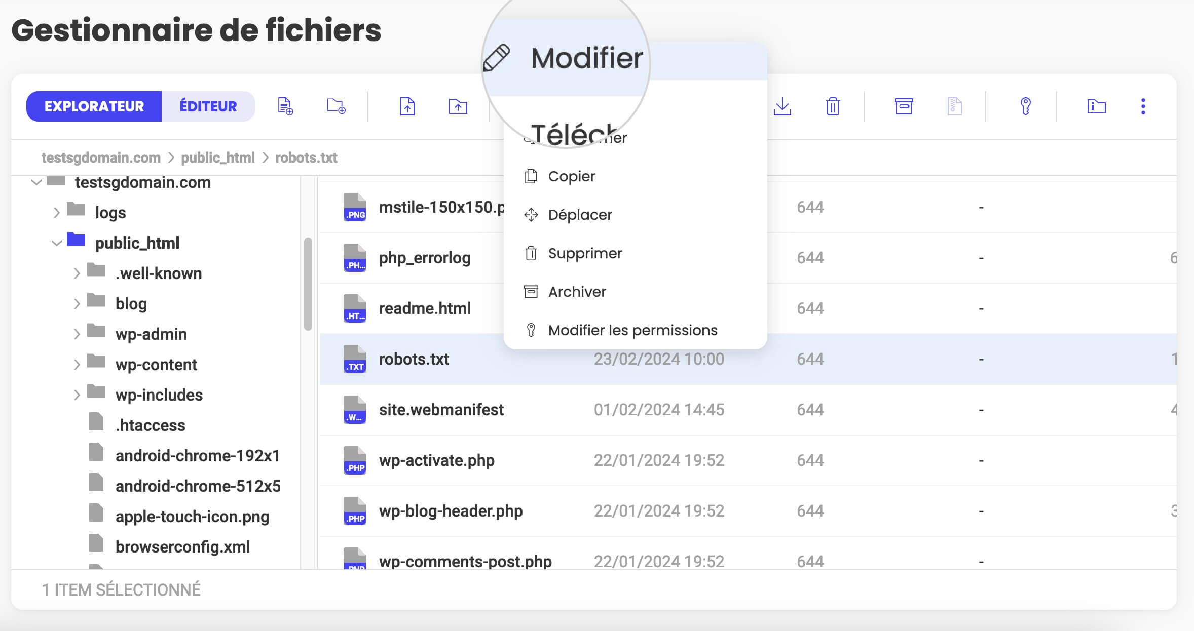Viewport: 1194px width, 631px height.
Task: Click the permissions key icon in toolbar
Action: [1026, 106]
